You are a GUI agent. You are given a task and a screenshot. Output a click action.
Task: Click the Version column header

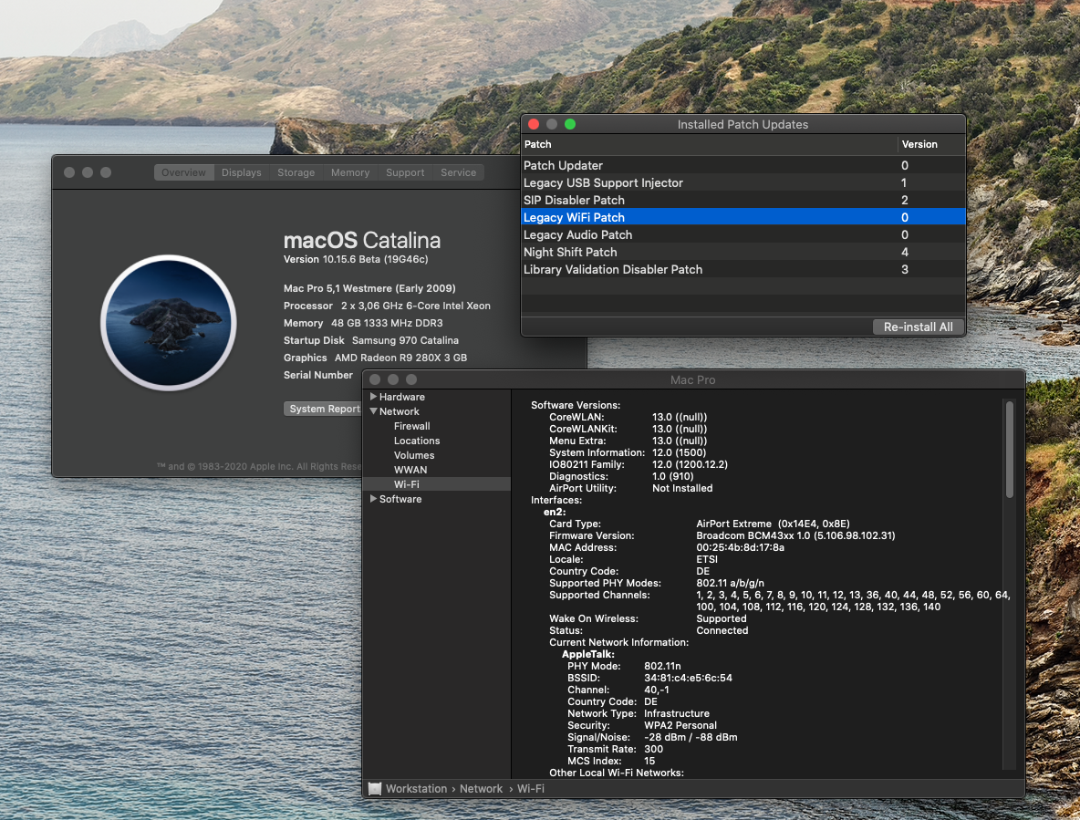tap(919, 144)
